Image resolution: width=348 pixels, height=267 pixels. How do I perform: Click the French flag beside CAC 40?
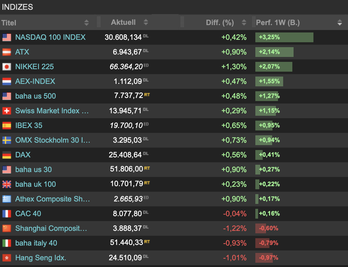(x=7, y=213)
